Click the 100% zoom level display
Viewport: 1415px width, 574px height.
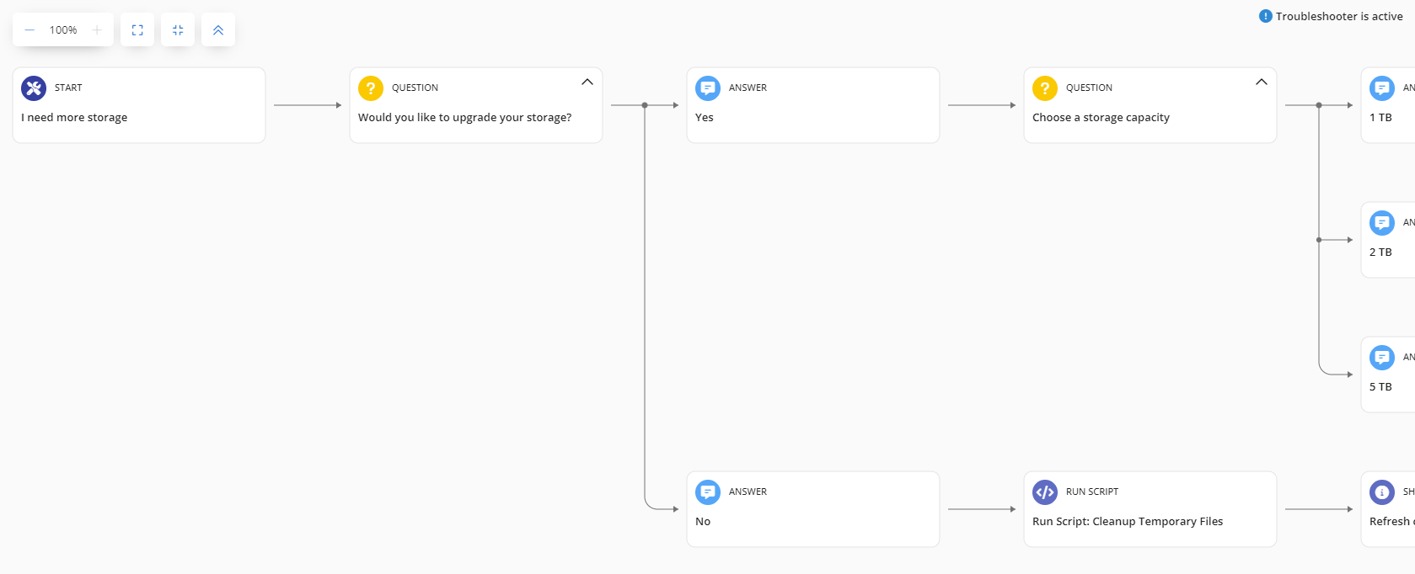(63, 30)
